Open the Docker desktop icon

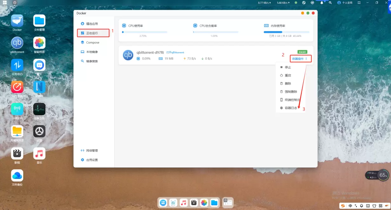[17, 21]
